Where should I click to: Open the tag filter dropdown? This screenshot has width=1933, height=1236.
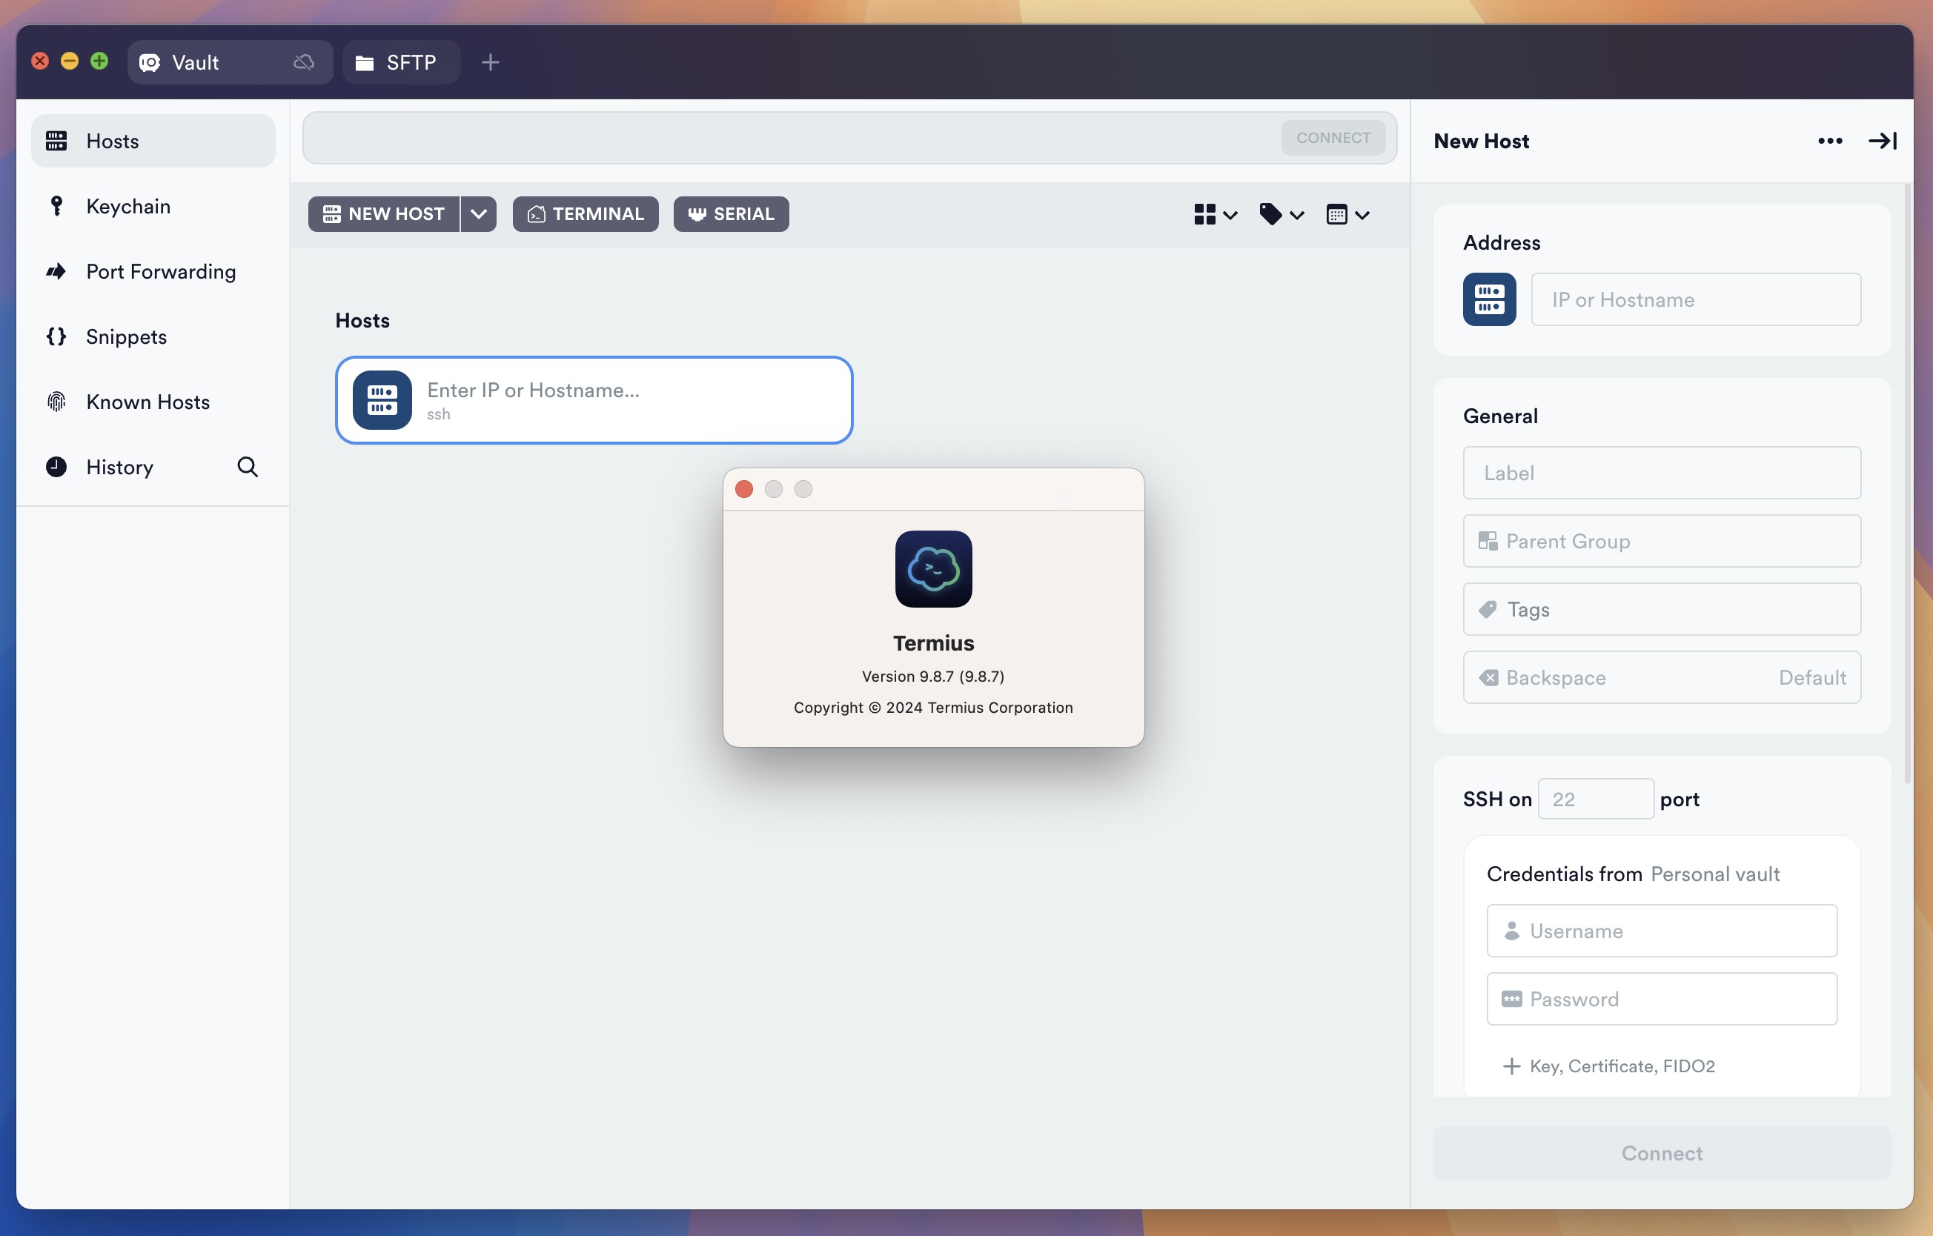(x=1282, y=214)
